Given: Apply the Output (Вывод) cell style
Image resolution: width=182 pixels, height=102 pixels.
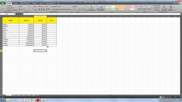Looking at the screenshot, I should pyautogui.click(x=130, y=9).
